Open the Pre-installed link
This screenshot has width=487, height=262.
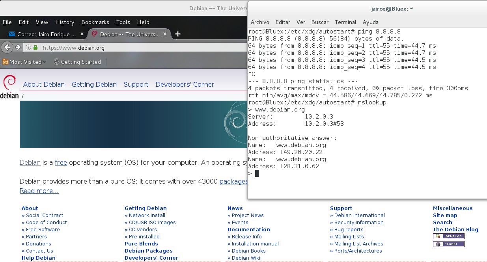[x=144, y=236]
